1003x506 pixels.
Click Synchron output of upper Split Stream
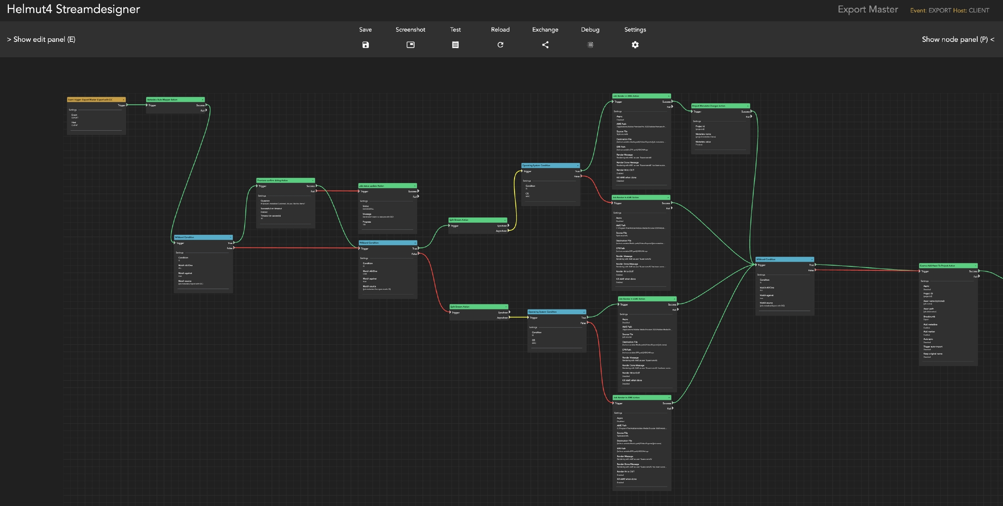tap(508, 225)
